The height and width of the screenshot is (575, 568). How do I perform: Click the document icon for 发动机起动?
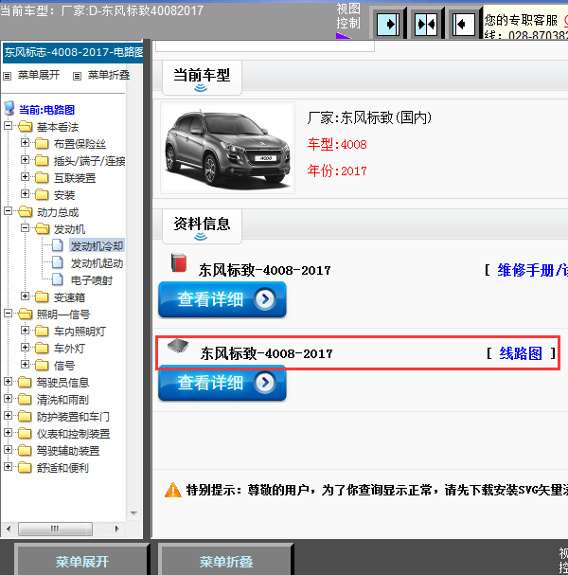tap(57, 262)
